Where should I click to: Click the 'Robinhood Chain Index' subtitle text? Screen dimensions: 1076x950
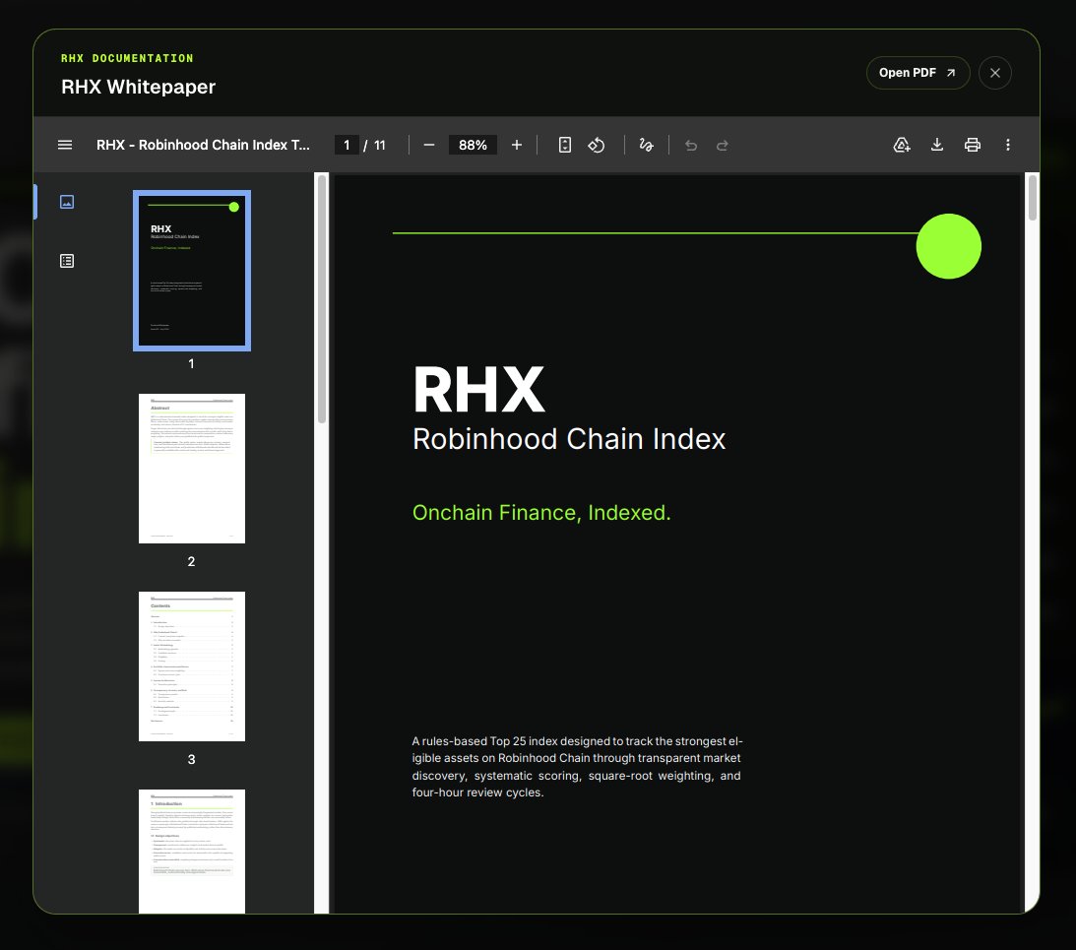(x=569, y=439)
